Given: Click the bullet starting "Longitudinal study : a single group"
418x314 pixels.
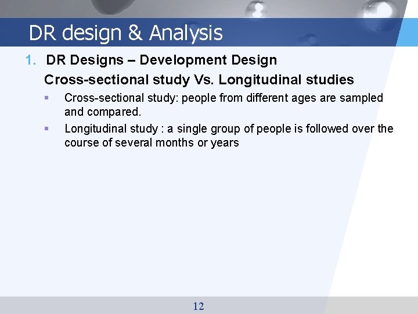Looking at the screenshot, I should pos(229,135).
